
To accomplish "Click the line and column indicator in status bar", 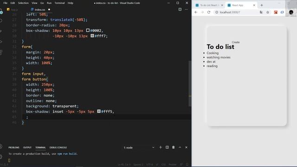I will [124, 165].
